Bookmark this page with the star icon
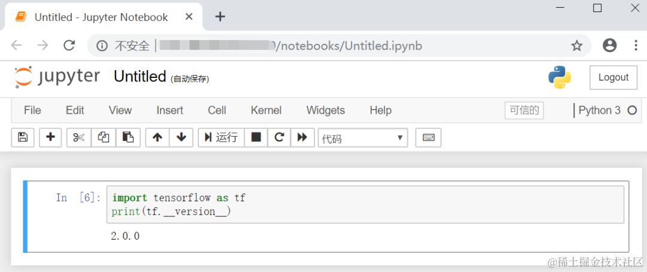This screenshot has height=272, width=647. point(576,46)
